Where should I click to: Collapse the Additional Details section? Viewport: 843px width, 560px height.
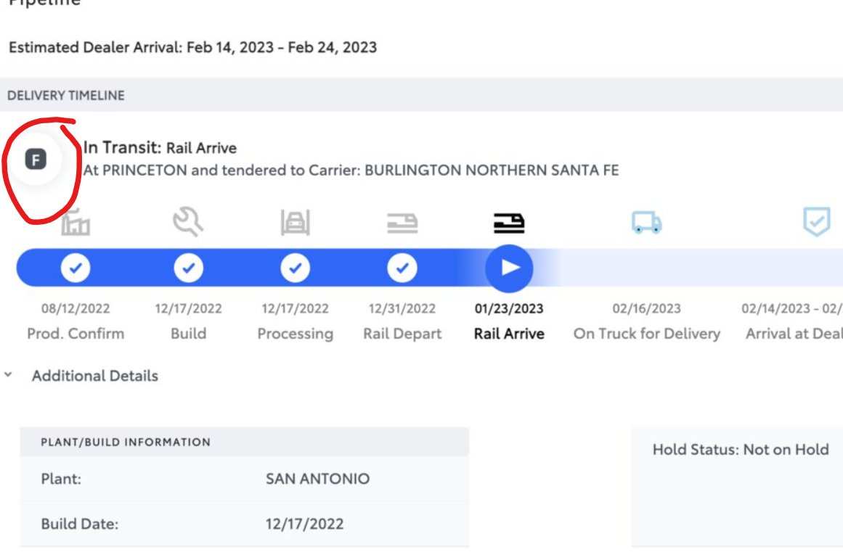pos(8,375)
